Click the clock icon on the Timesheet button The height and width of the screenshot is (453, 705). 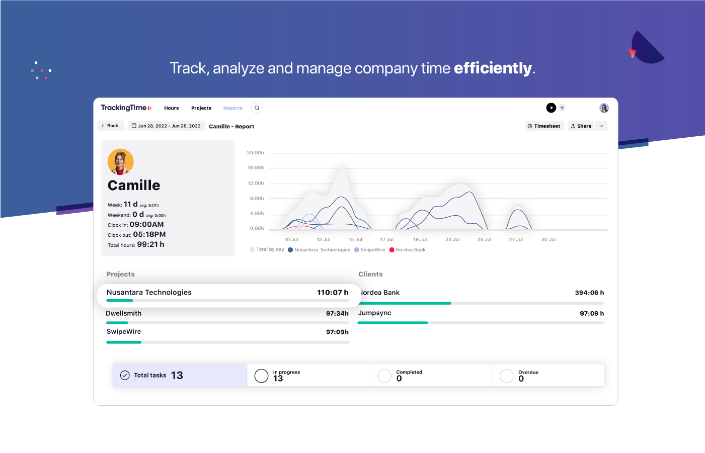pos(529,126)
